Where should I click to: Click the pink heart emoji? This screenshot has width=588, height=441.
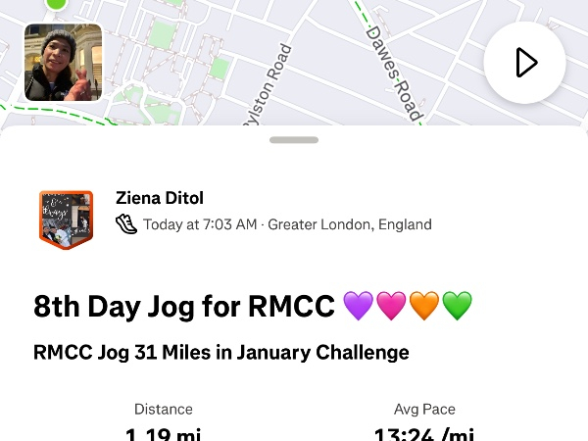coord(392,306)
